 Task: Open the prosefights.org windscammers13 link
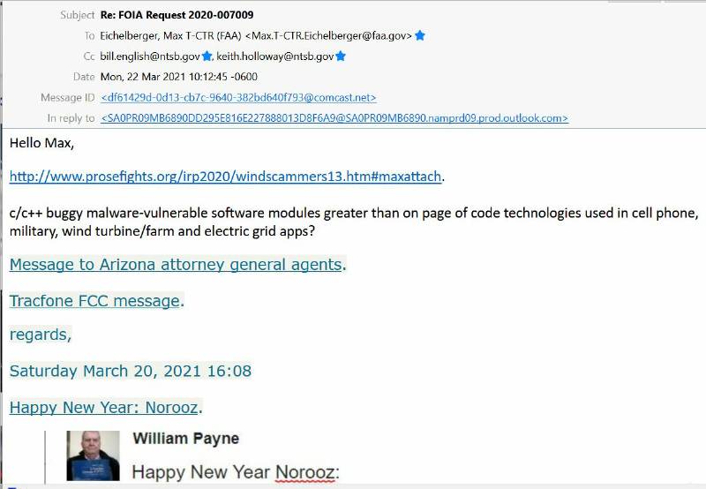click(x=225, y=177)
